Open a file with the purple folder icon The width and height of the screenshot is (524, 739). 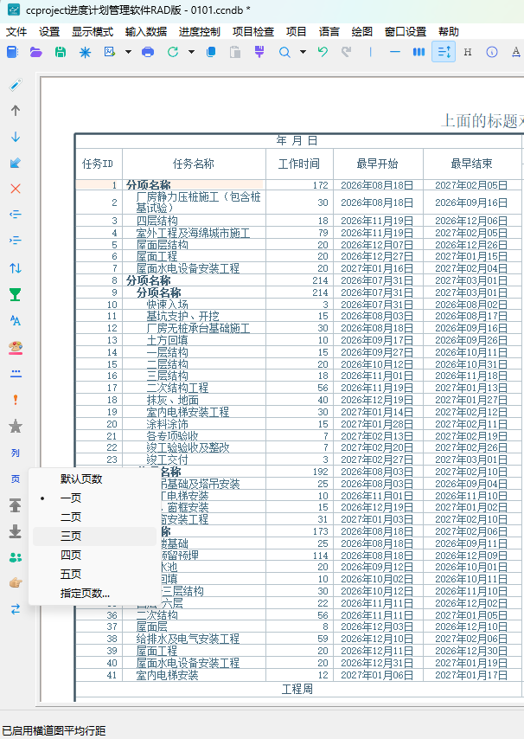pyautogui.click(x=36, y=52)
